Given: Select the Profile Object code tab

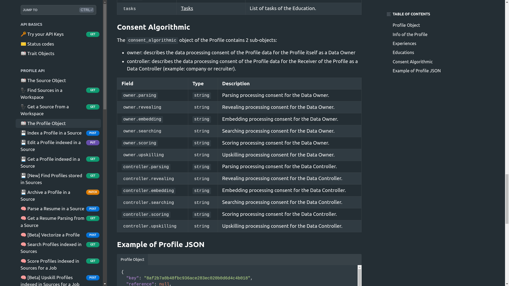Looking at the screenshot, I should pyautogui.click(x=132, y=260).
